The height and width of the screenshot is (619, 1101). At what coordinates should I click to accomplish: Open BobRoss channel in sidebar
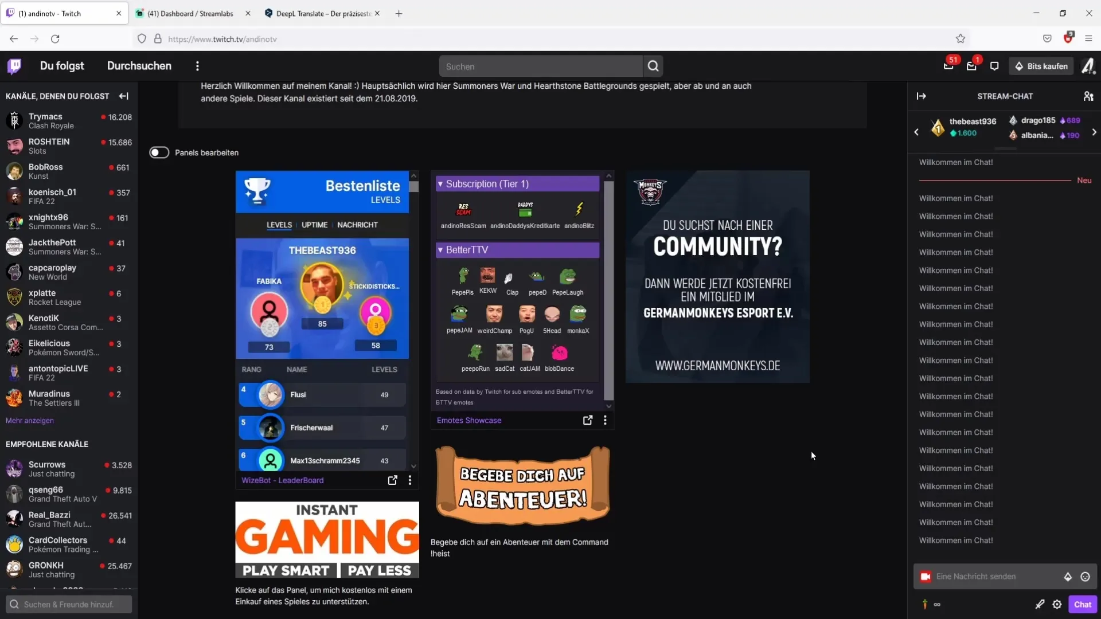pos(69,171)
